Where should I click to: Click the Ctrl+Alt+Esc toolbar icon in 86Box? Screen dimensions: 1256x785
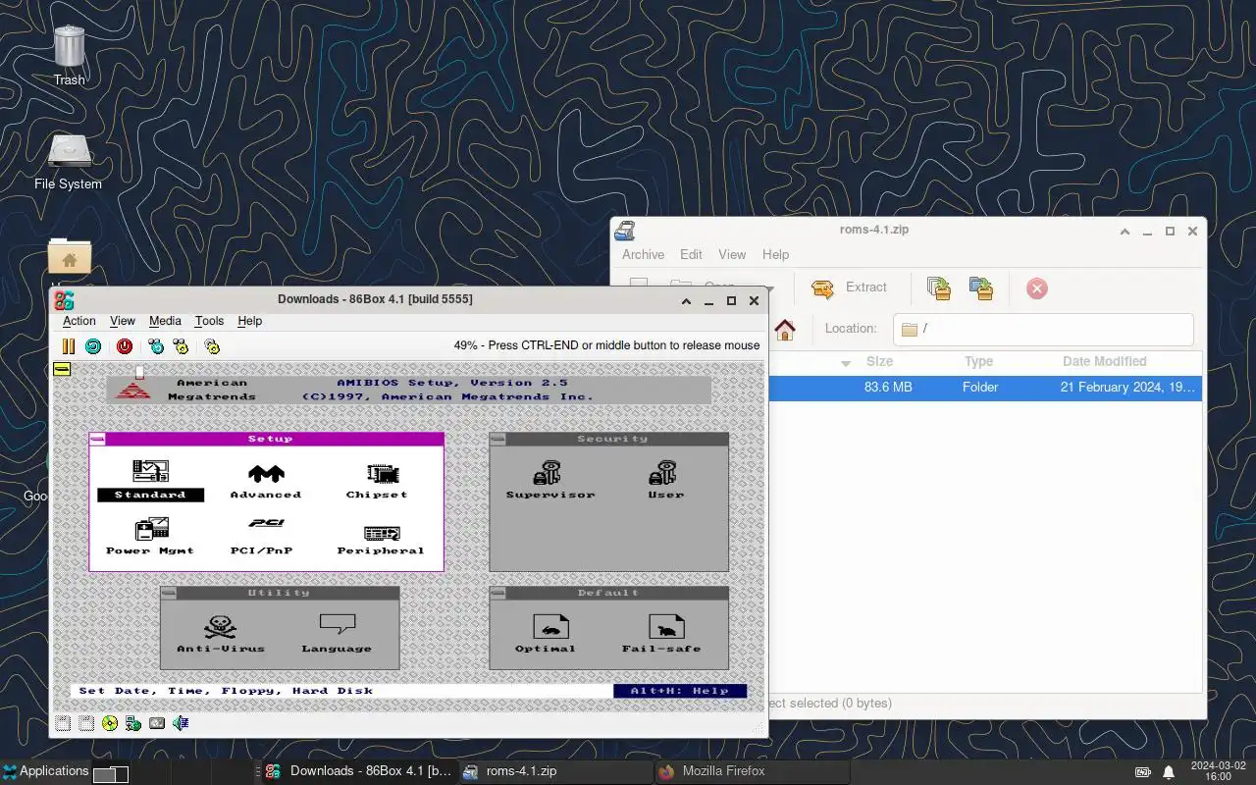181,345
